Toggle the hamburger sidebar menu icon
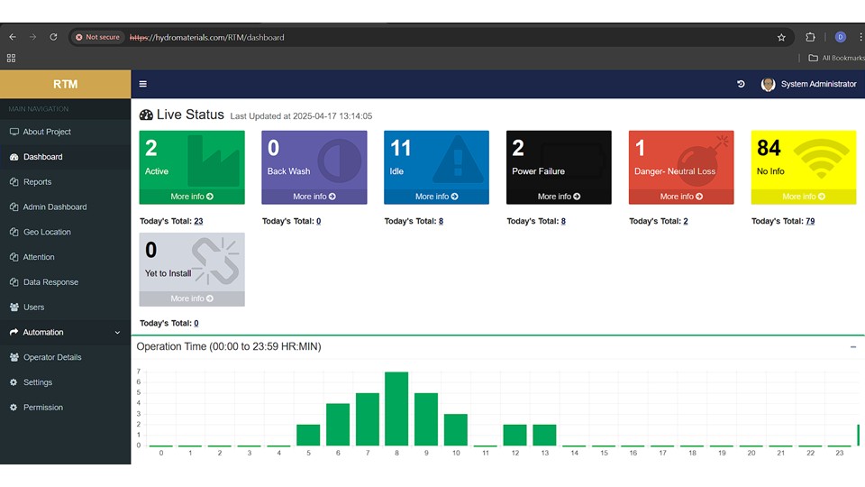Image resolution: width=865 pixels, height=487 pixels. click(142, 84)
